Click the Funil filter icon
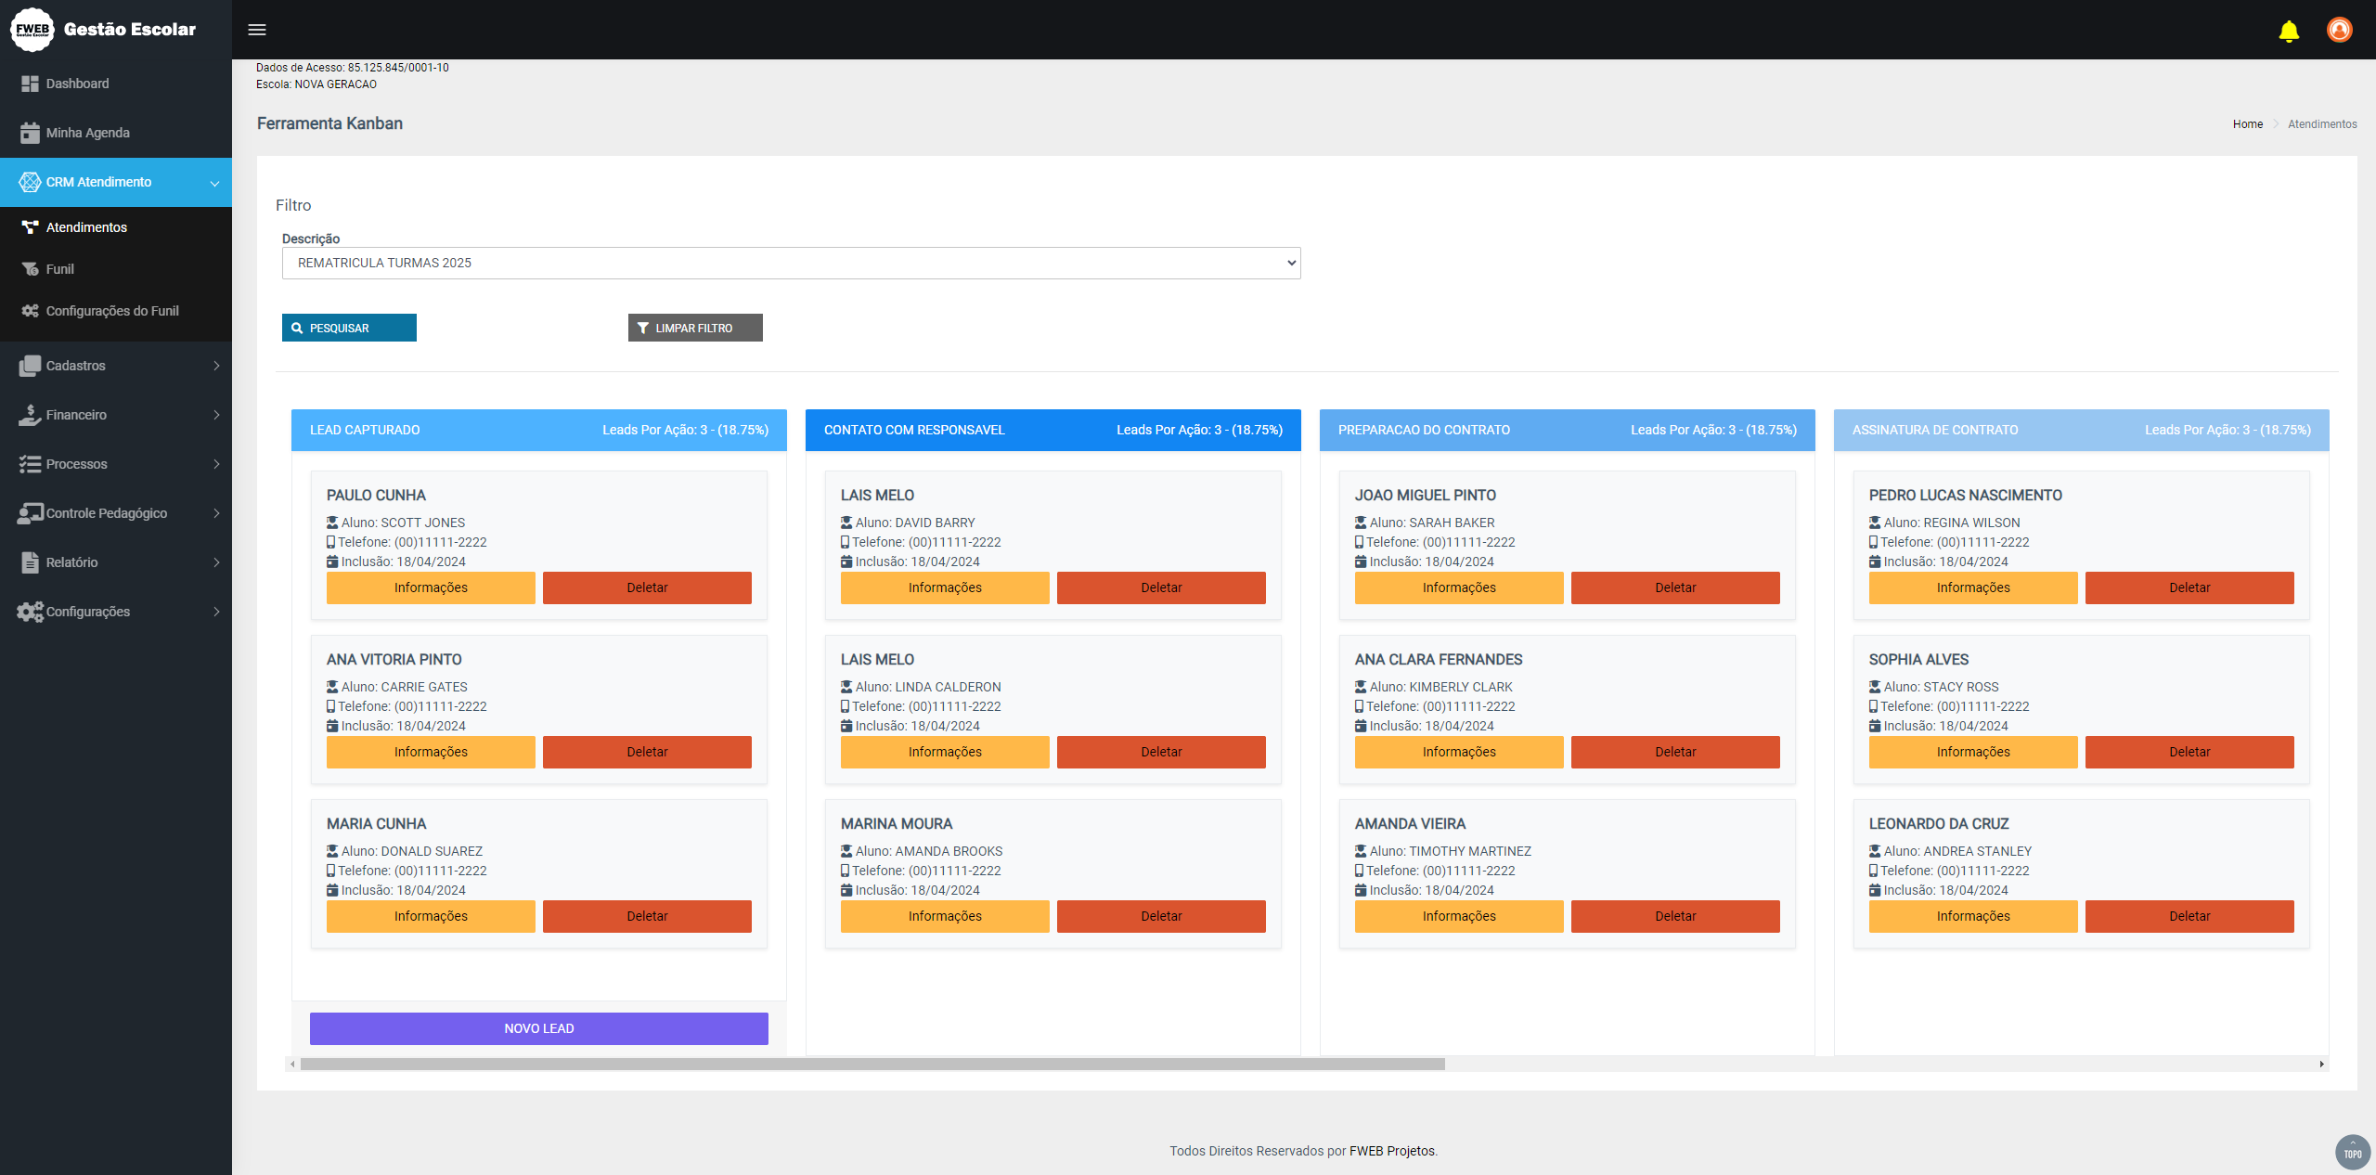 click(x=30, y=269)
